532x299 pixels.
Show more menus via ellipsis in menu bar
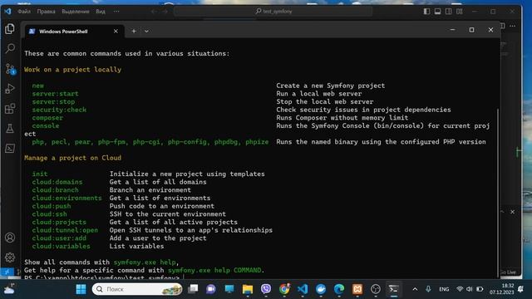point(116,11)
